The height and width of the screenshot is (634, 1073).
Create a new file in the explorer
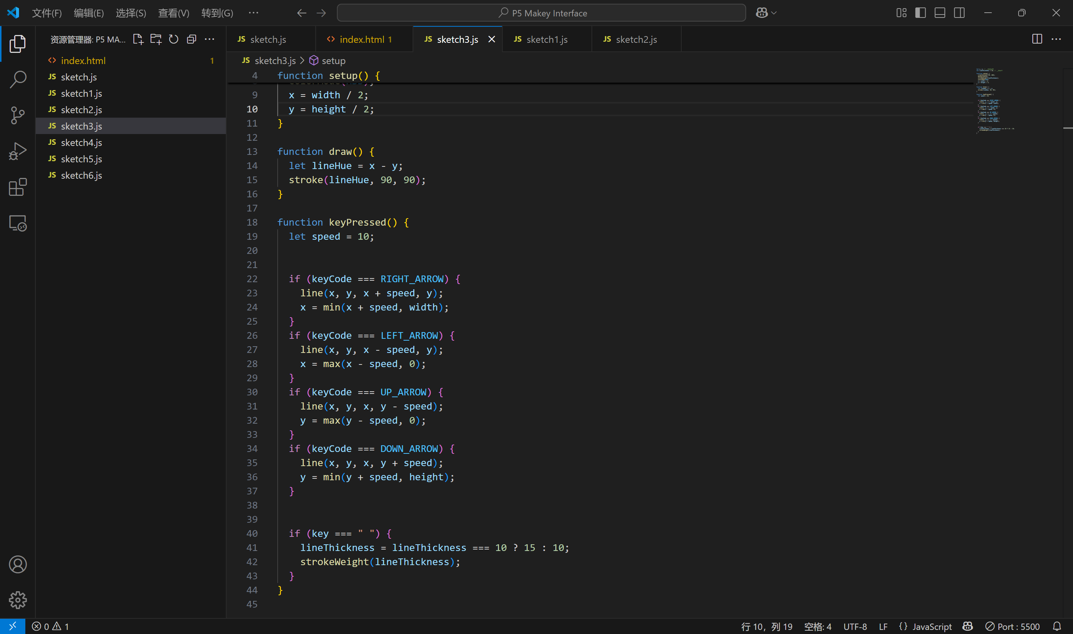[138, 39]
